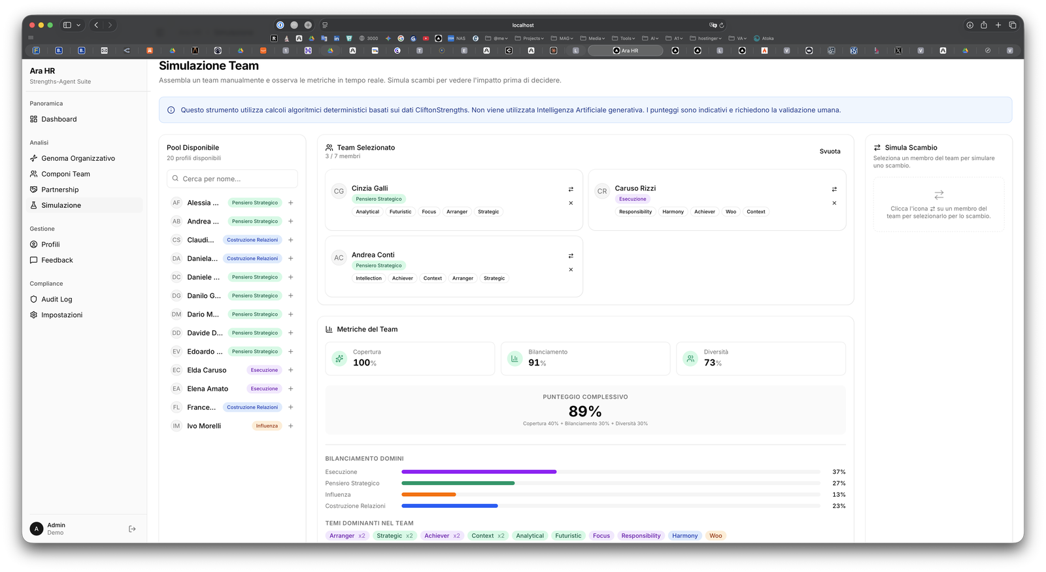
Task: Expand Media bookmarks folder
Action: [593, 39]
